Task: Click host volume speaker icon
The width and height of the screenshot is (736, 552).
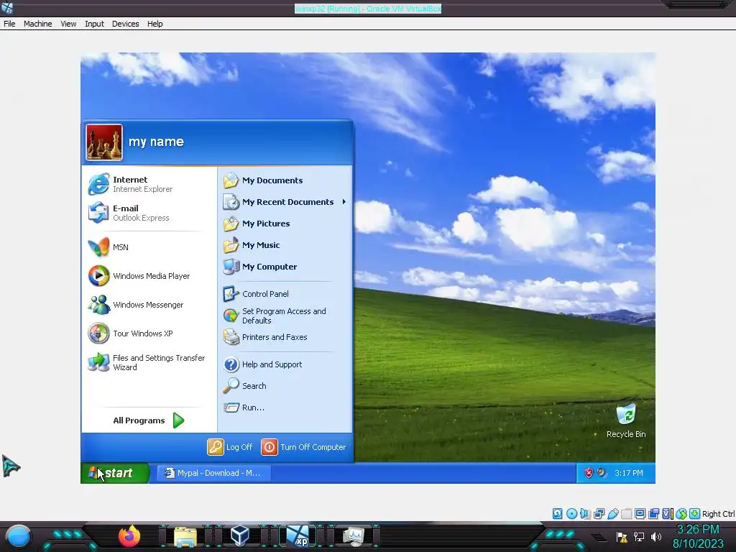Action: click(x=656, y=536)
